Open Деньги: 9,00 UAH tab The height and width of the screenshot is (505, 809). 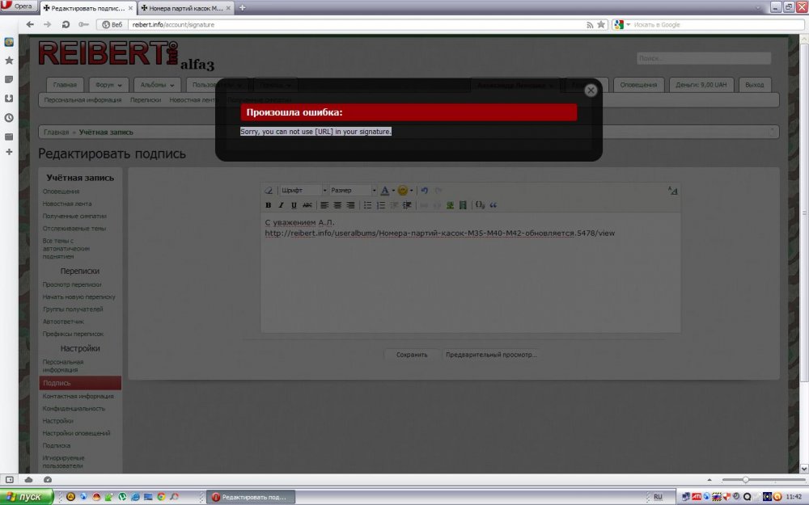tap(701, 85)
